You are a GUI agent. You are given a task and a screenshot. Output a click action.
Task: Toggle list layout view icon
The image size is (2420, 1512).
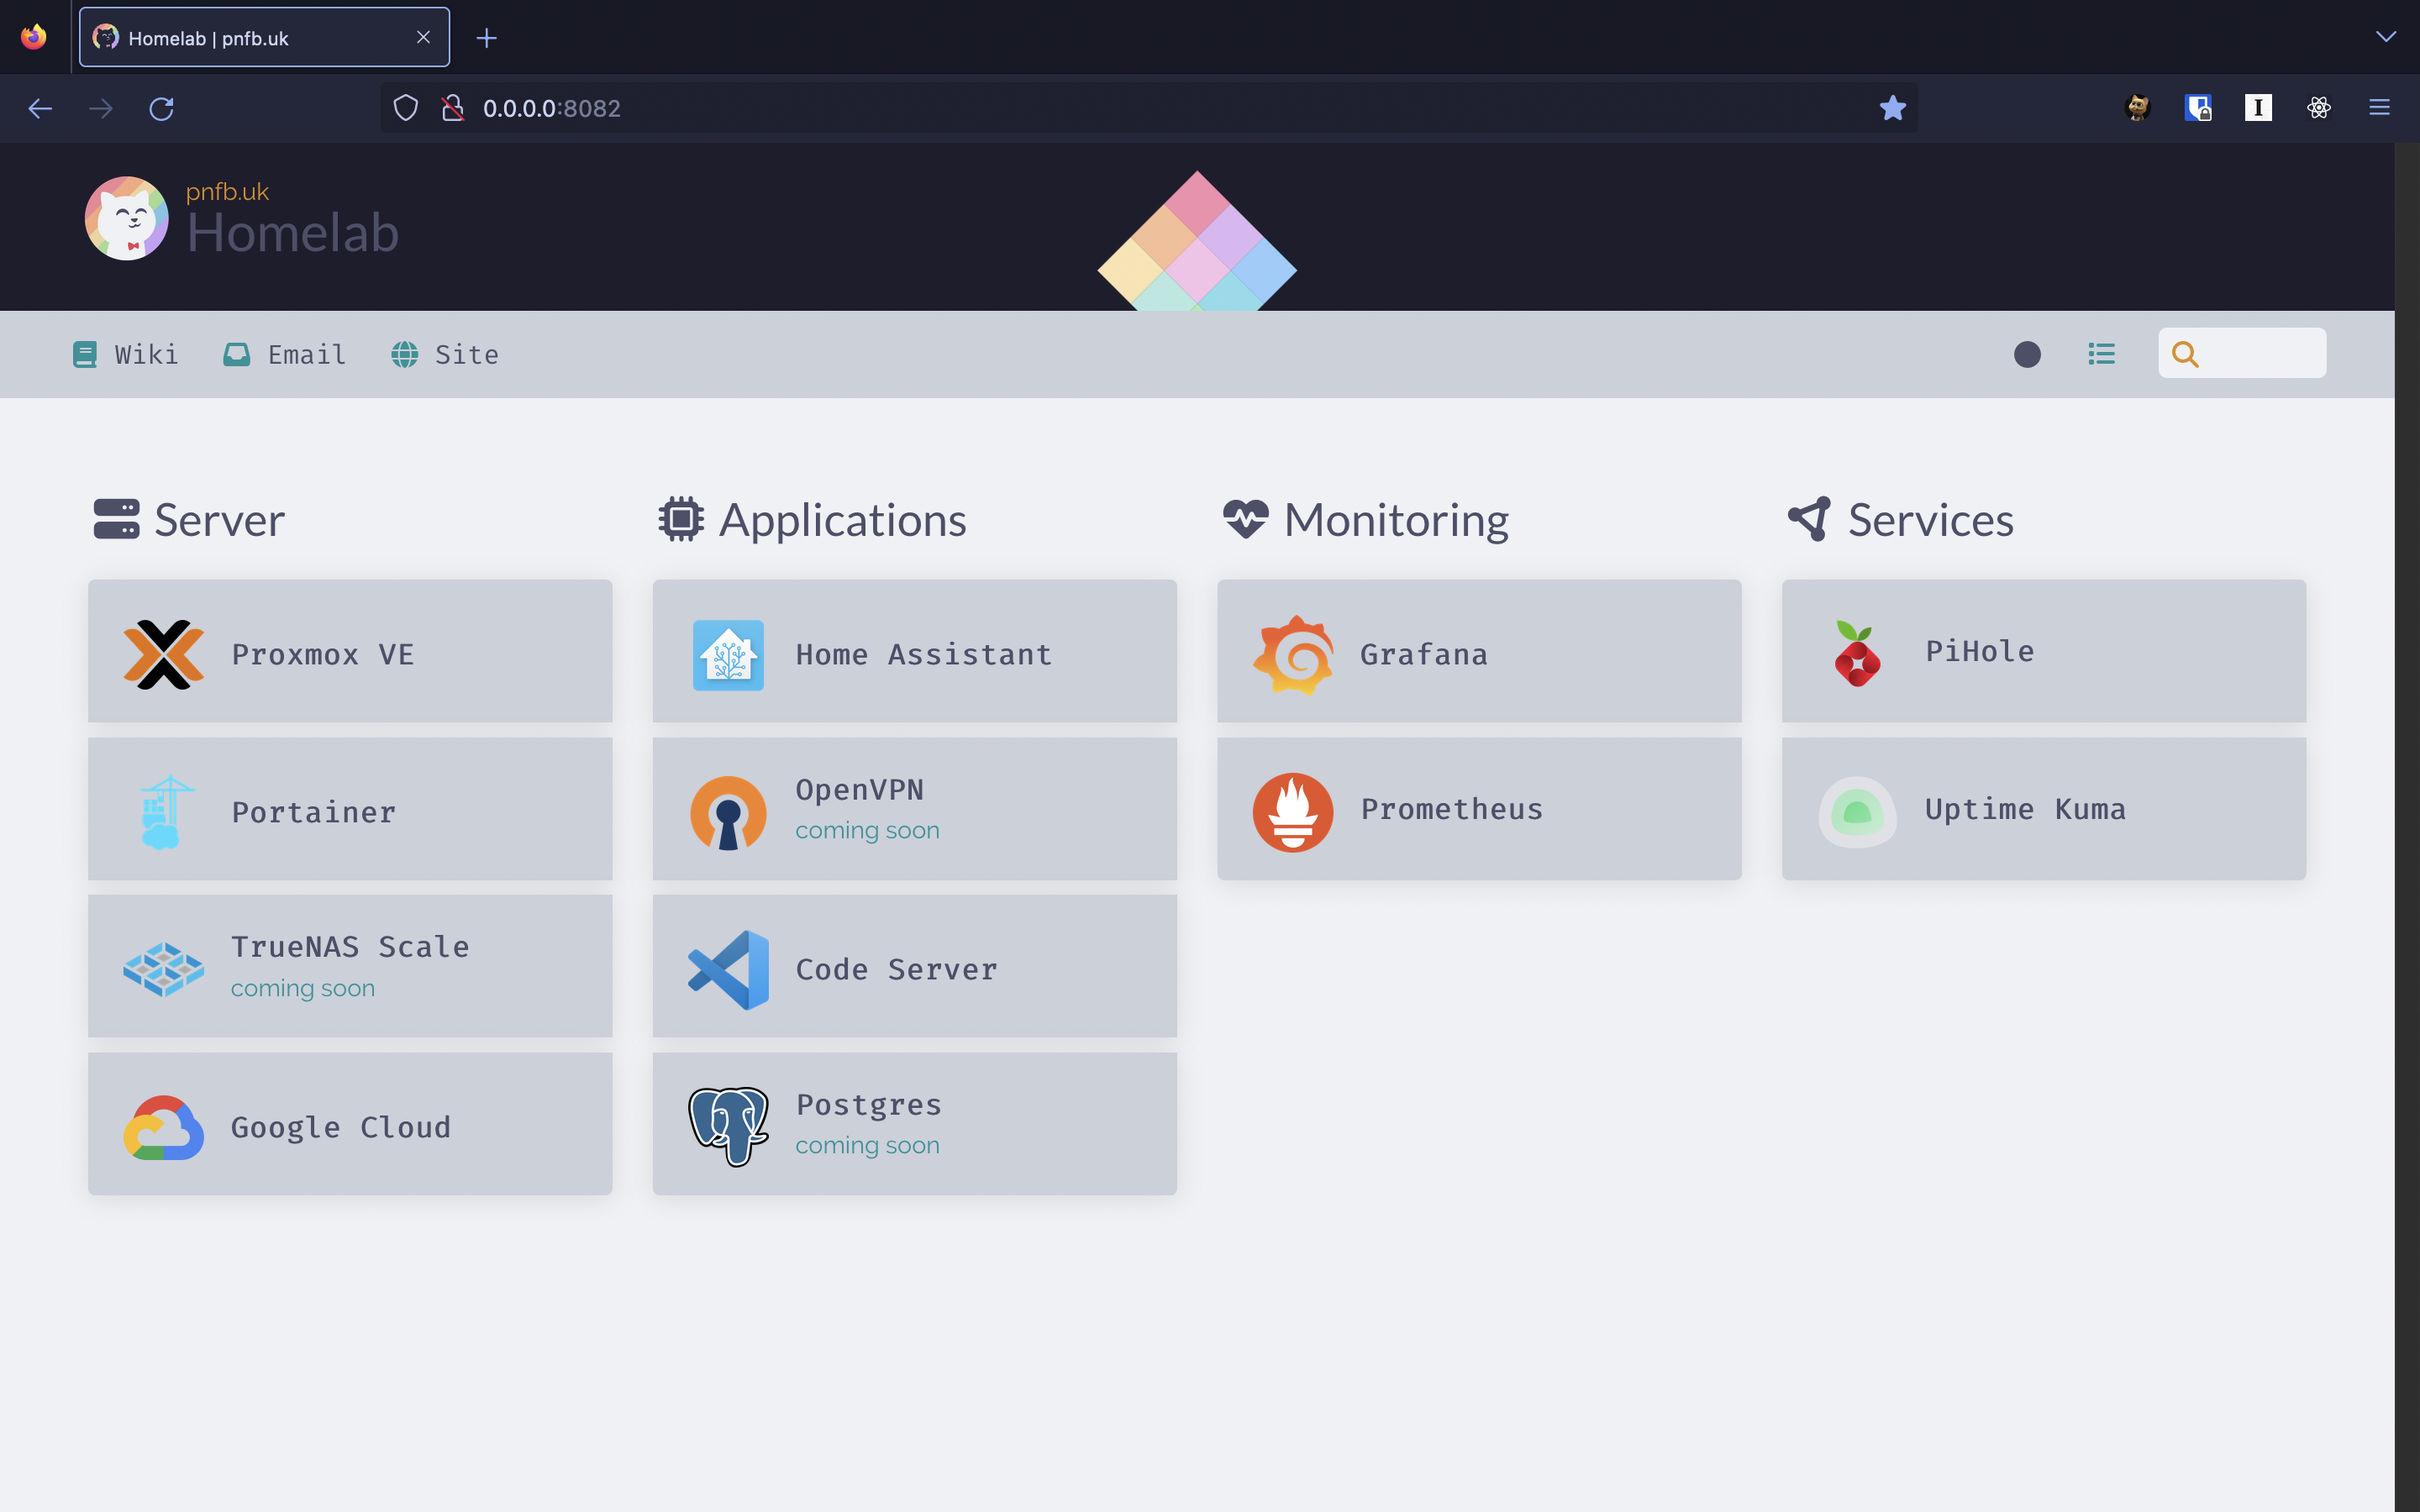click(2101, 354)
